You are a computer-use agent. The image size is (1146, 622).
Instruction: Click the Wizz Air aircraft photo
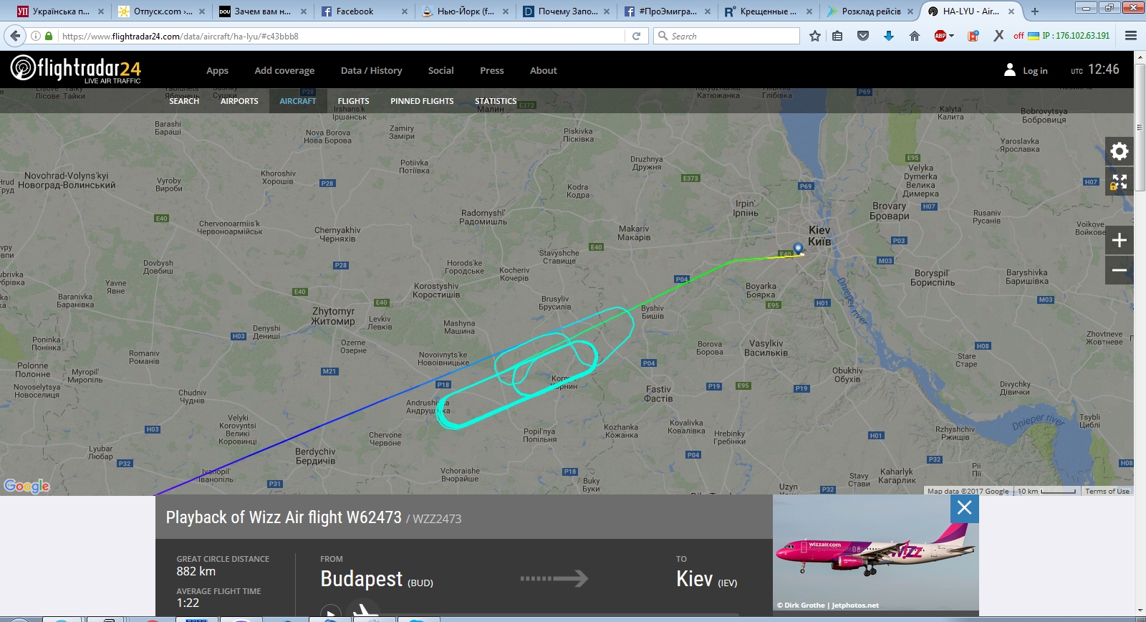click(x=876, y=553)
